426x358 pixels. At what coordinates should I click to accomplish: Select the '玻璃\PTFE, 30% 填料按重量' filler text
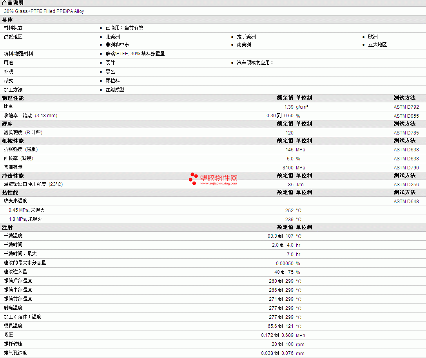135,54
